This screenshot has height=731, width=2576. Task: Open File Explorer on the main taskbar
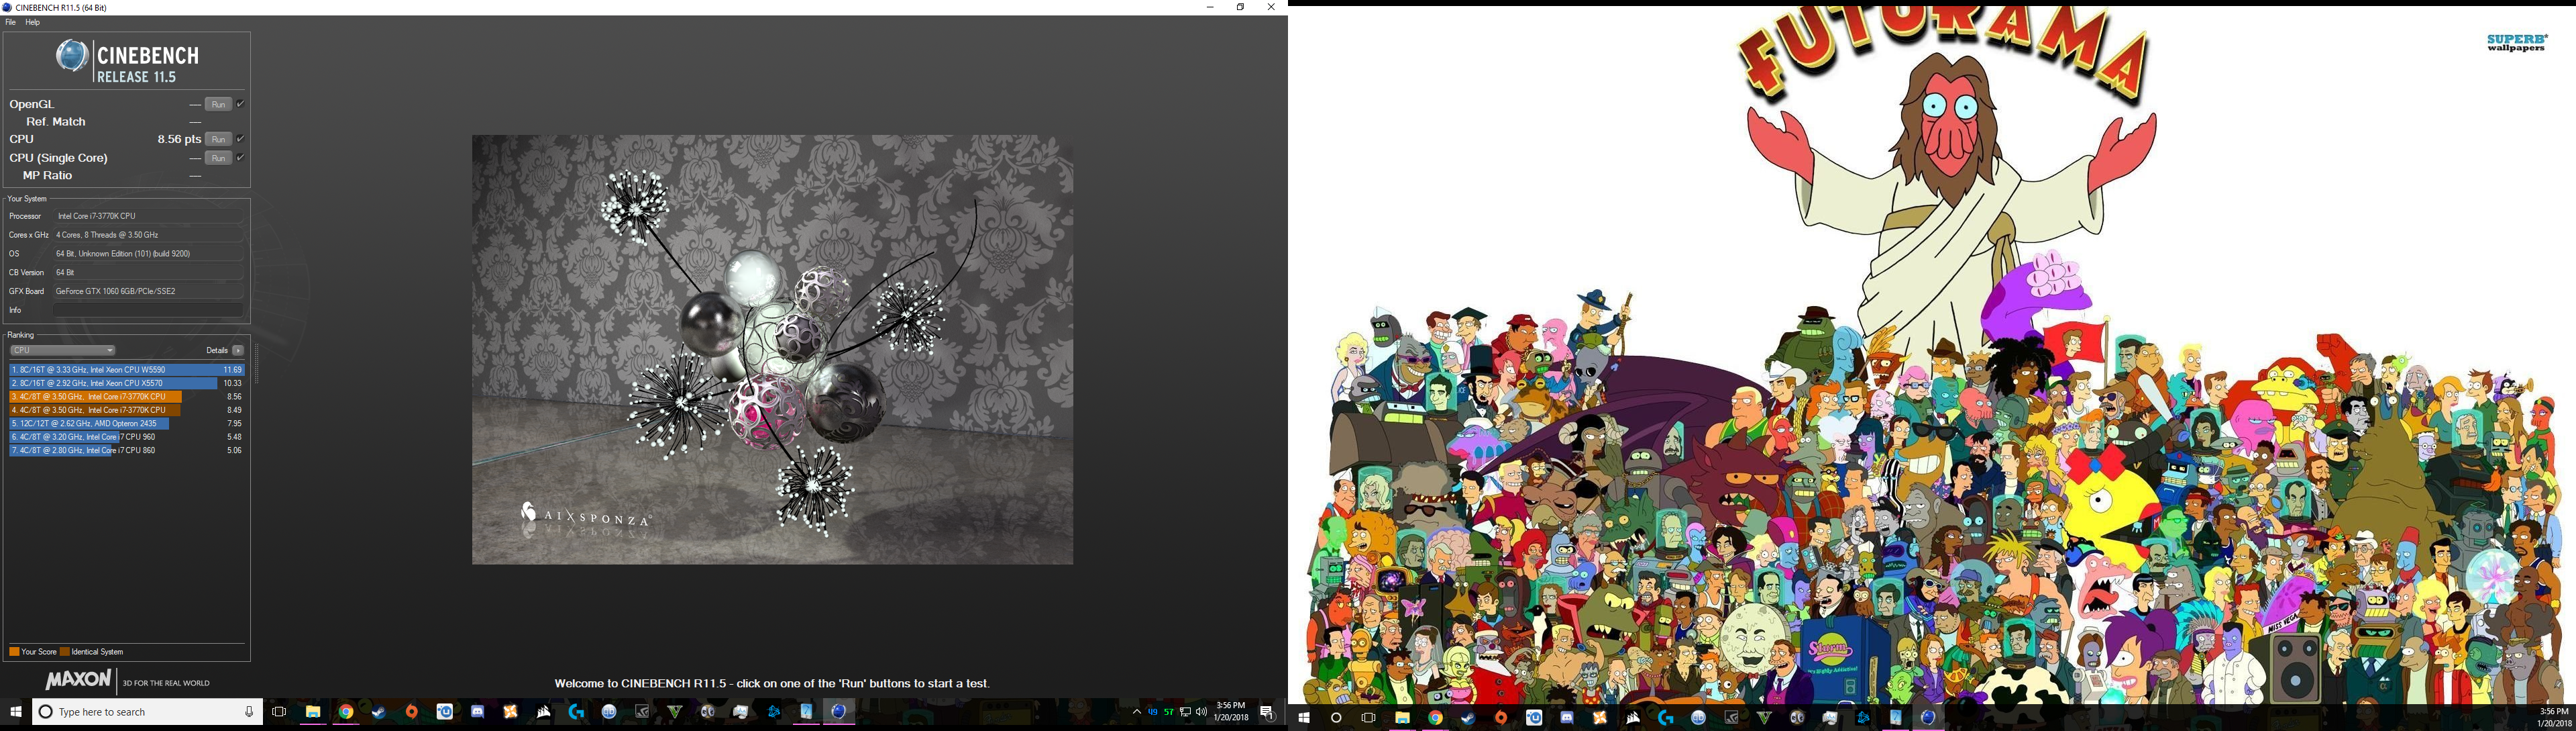[313, 712]
